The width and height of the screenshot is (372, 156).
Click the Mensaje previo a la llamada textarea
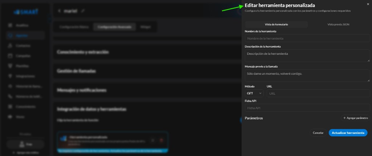[307, 75]
